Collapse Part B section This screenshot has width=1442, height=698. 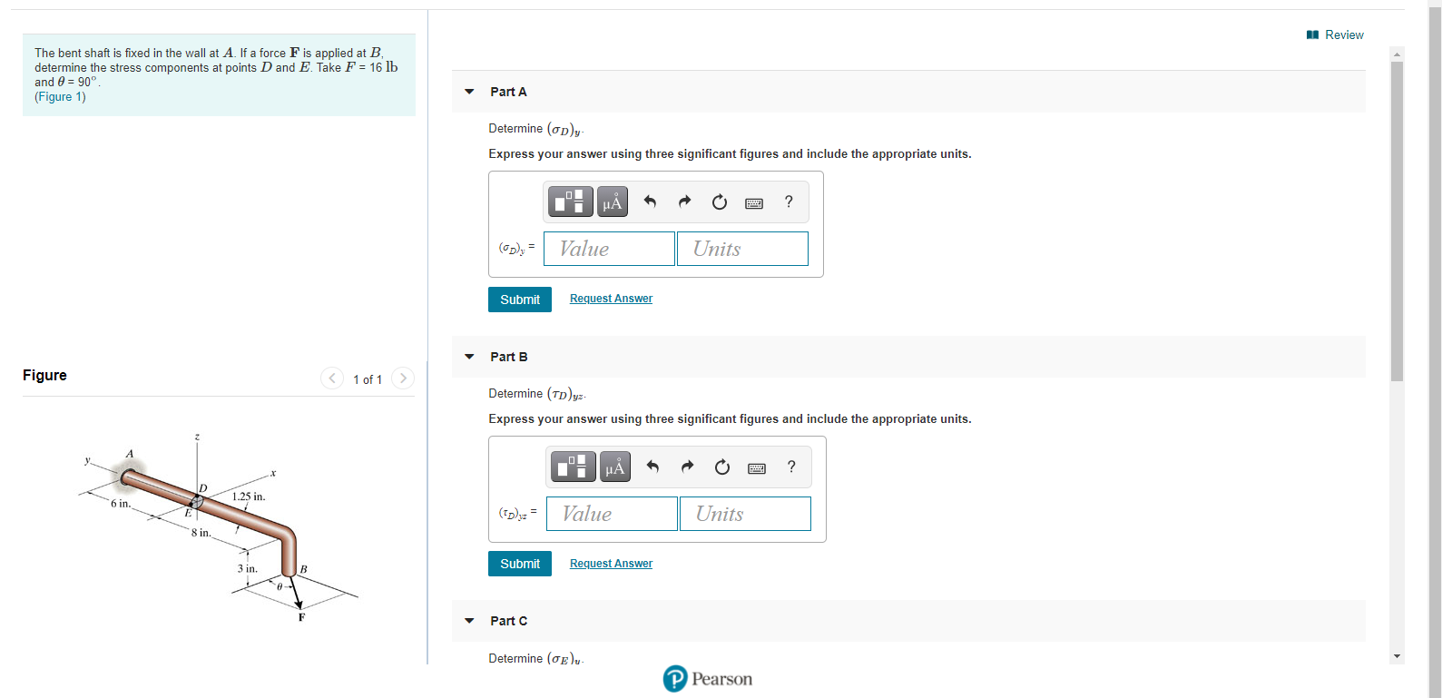469,357
